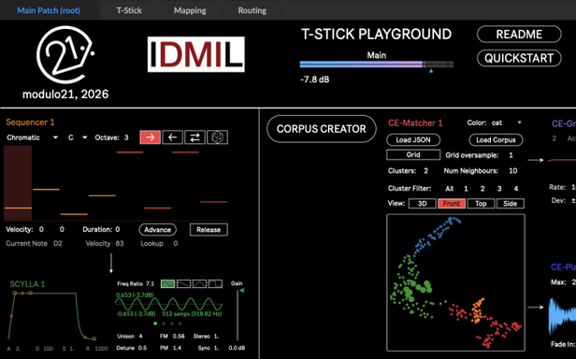Click the Freq Ratio 7.1 number box
Viewport: 576px width, 359px height.
[x=150, y=283]
